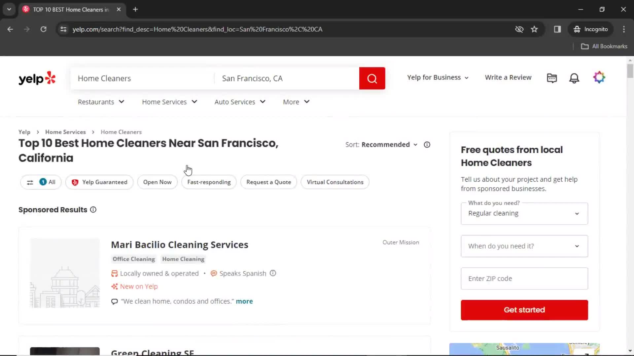Click the Request a Quote filter tab

268,182
